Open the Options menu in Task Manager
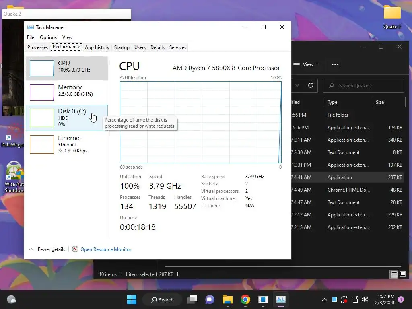This screenshot has width=412, height=309. click(x=48, y=37)
